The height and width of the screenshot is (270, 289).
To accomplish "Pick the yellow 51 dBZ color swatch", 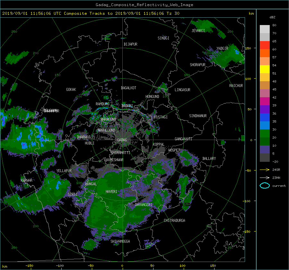I will point(265,69).
